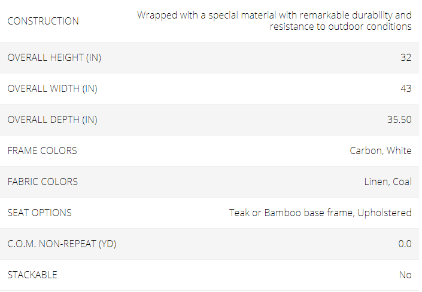The width and height of the screenshot is (422, 292).
Task: Click the overall width value 43
Action: click(406, 88)
